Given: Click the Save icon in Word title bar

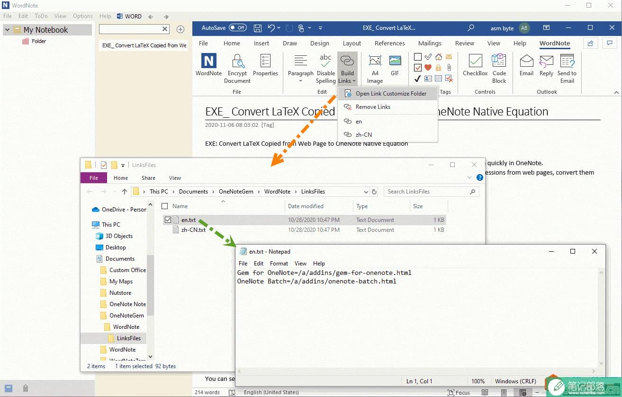Looking at the screenshot, I should [x=258, y=28].
